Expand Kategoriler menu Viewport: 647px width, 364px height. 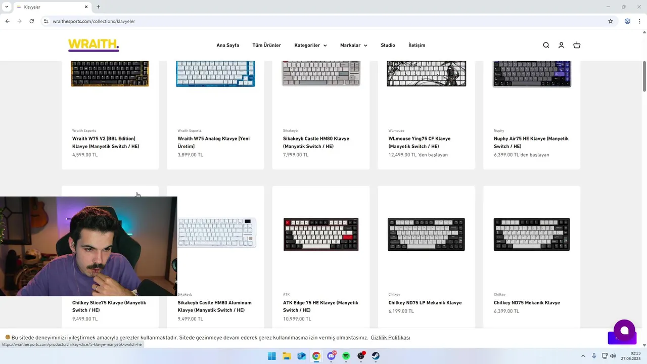(x=310, y=45)
